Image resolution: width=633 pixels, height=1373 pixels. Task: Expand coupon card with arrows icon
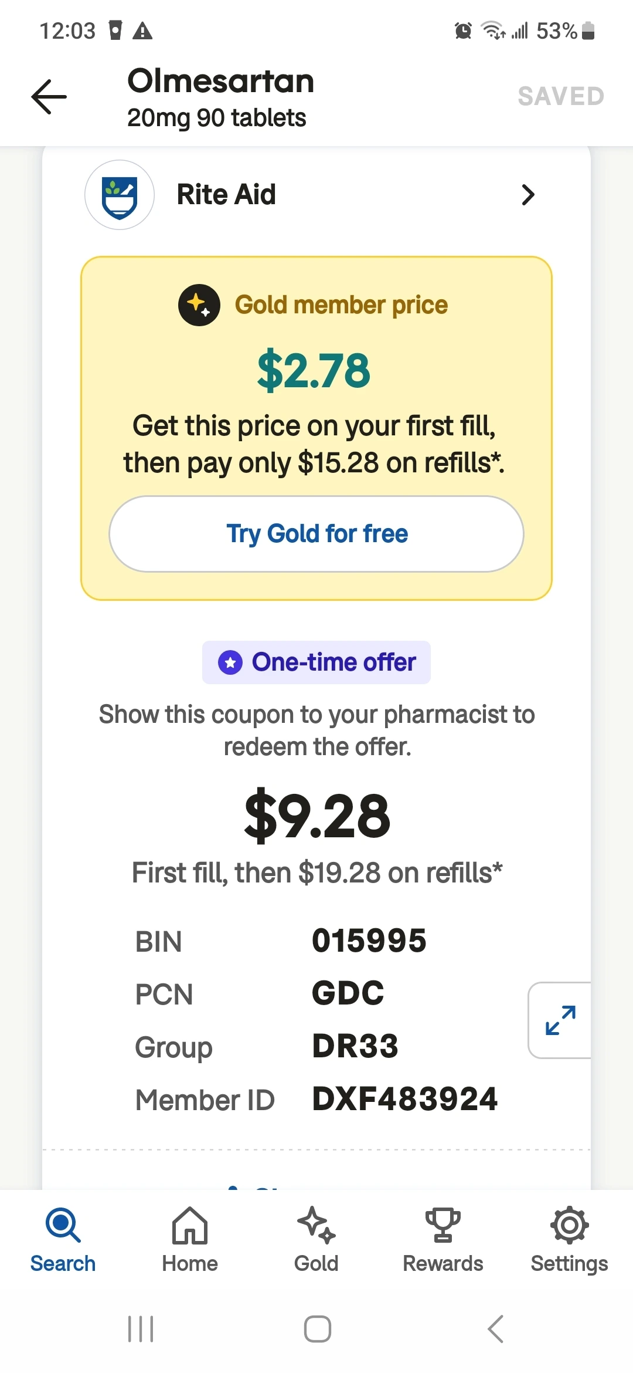560,1020
